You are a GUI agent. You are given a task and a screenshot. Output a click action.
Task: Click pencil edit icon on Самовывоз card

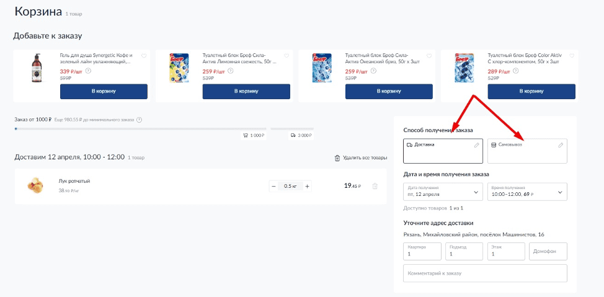[561, 145]
